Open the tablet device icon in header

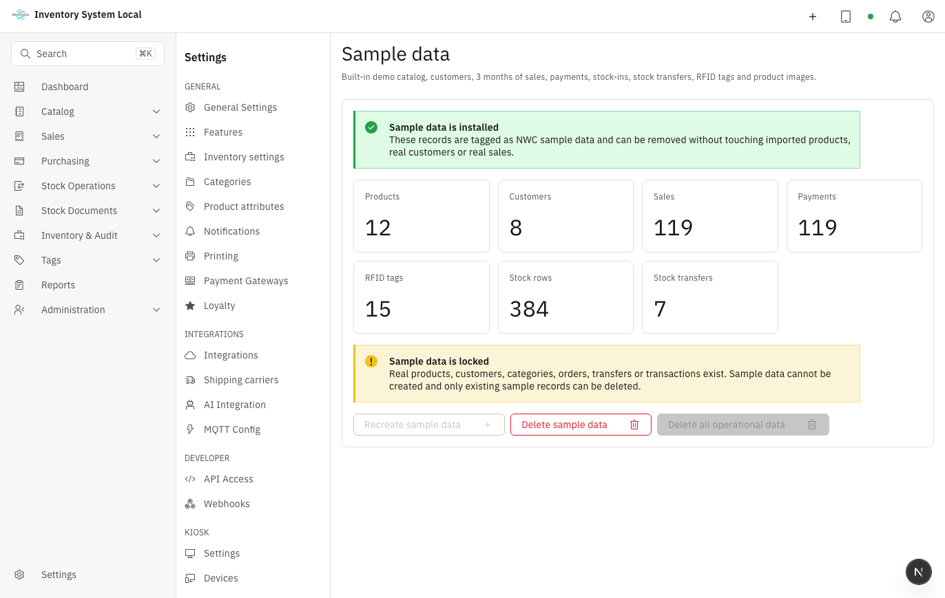point(846,17)
